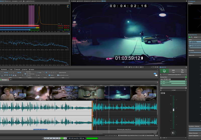Open the Render tab
The height and width of the screenshot is (140, 201).
[32, 69]
